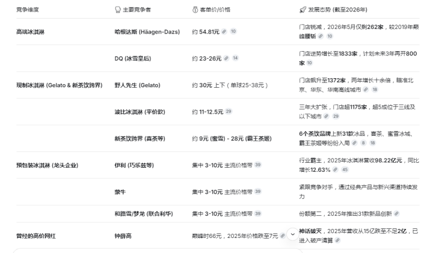Click link icon beside 约 23-26元

227,58
